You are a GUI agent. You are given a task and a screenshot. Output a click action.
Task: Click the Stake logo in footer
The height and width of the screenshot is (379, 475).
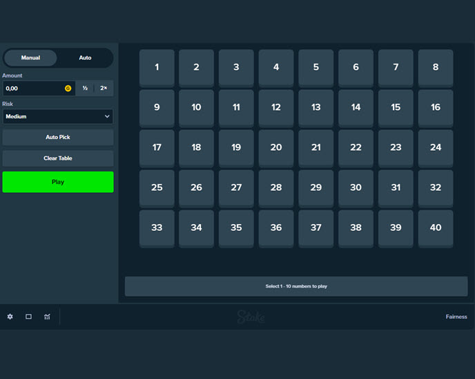251,317
